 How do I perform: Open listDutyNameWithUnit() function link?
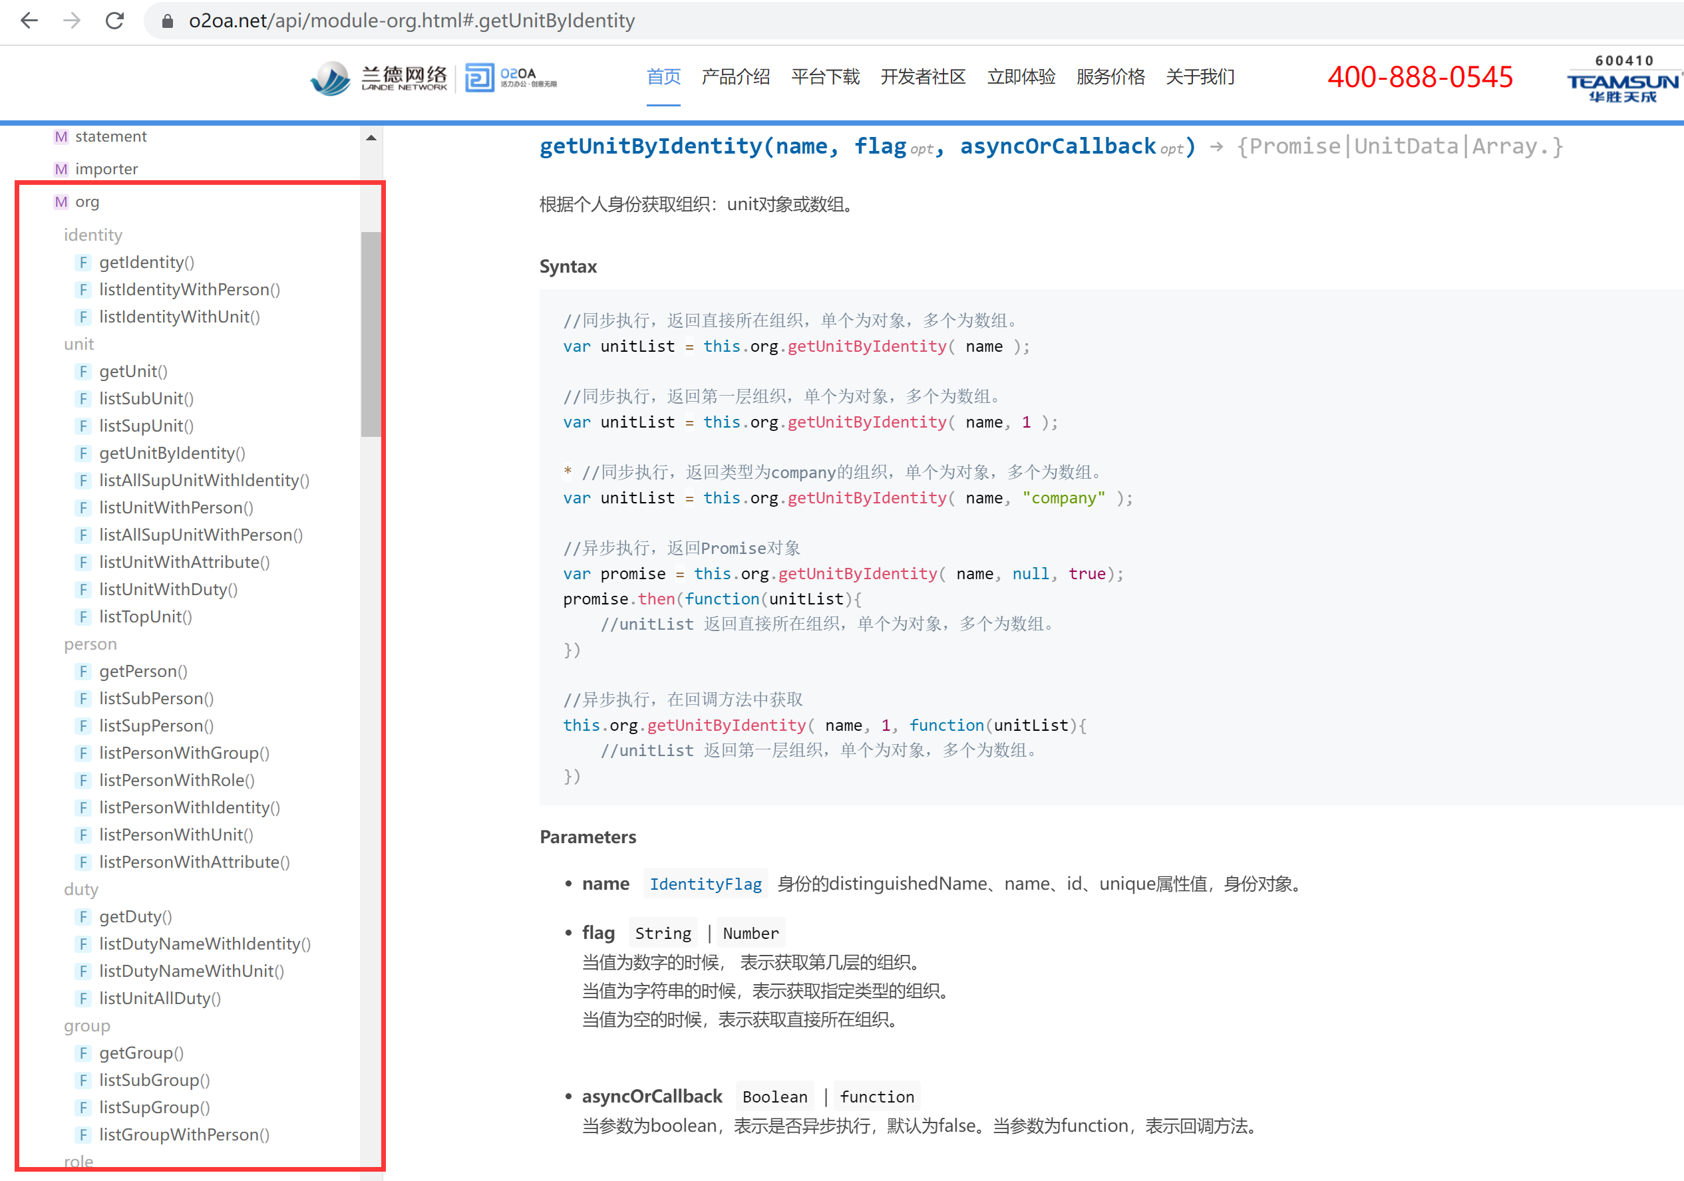(x=192, y=971)
